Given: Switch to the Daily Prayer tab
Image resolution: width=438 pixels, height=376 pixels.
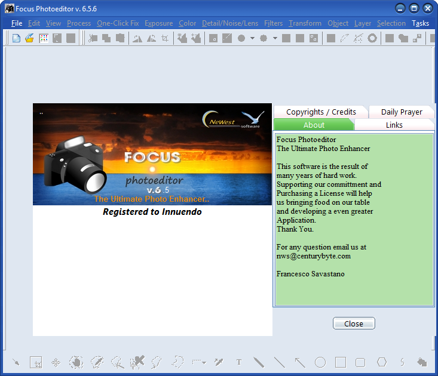Looking at the screenshot, I should [x=402, y=112].
